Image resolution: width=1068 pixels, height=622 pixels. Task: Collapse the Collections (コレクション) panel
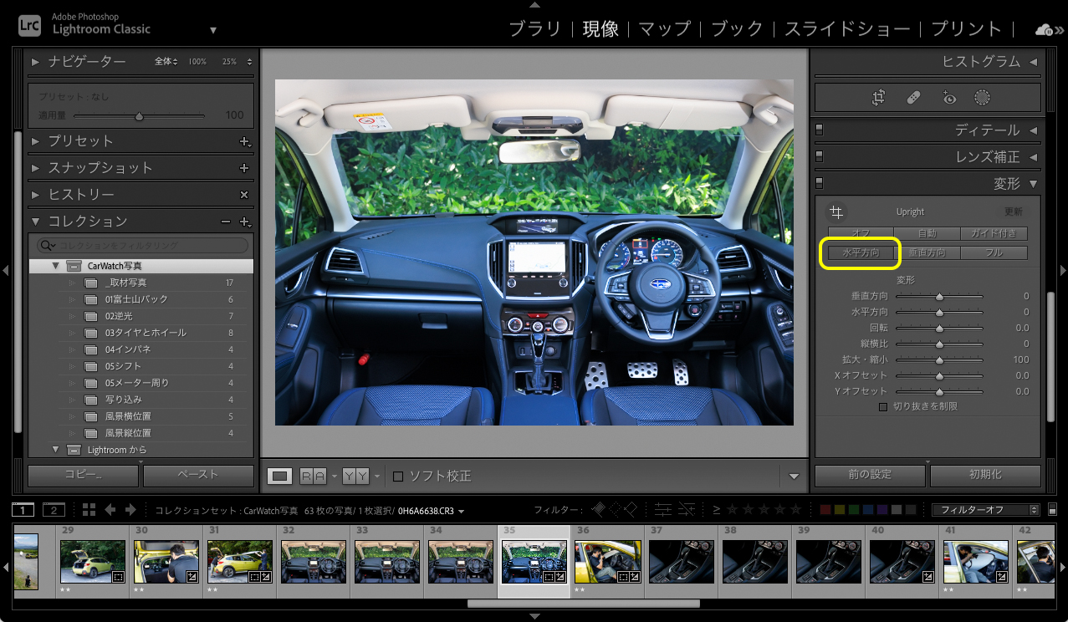point(35,222)
